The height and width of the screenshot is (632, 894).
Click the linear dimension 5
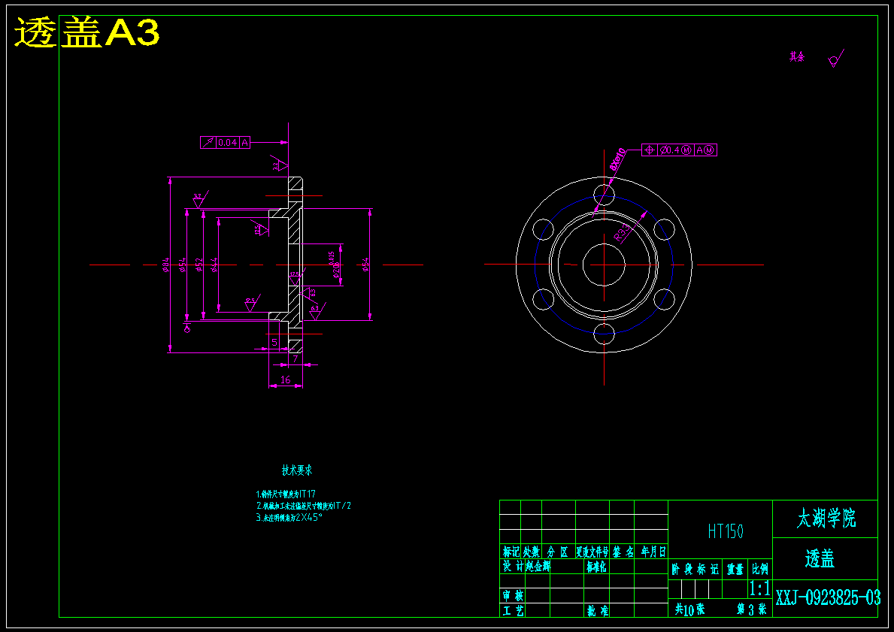pyautogui.click(x=274, y=342)
